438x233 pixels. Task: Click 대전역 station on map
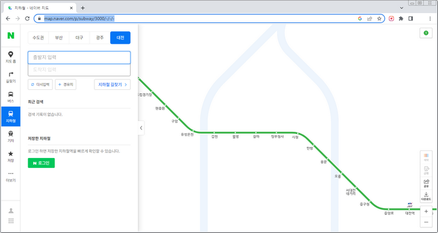coord(410,213)
